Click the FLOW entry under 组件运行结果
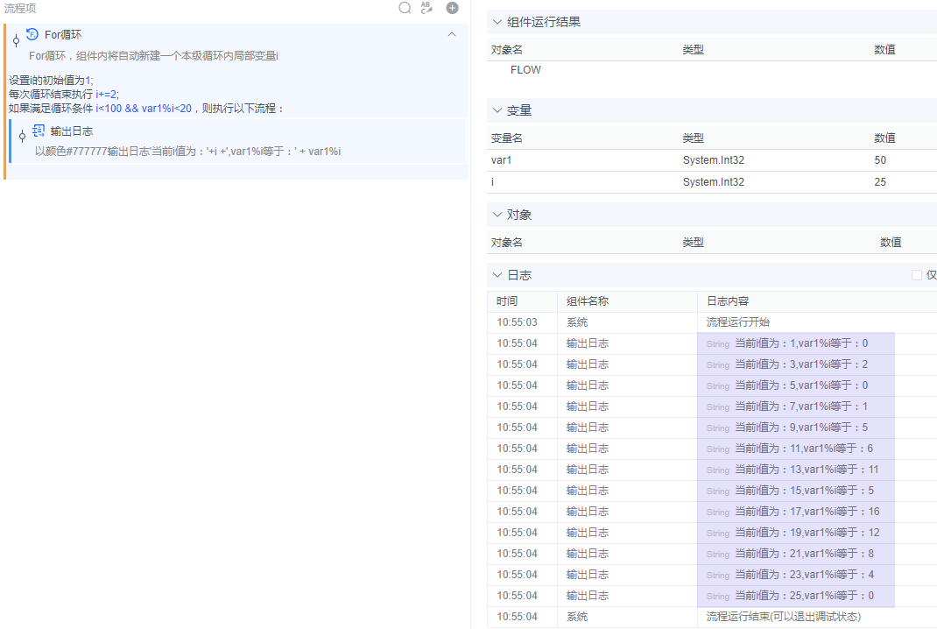Screen dimensions: 937x629 (525, 69)
